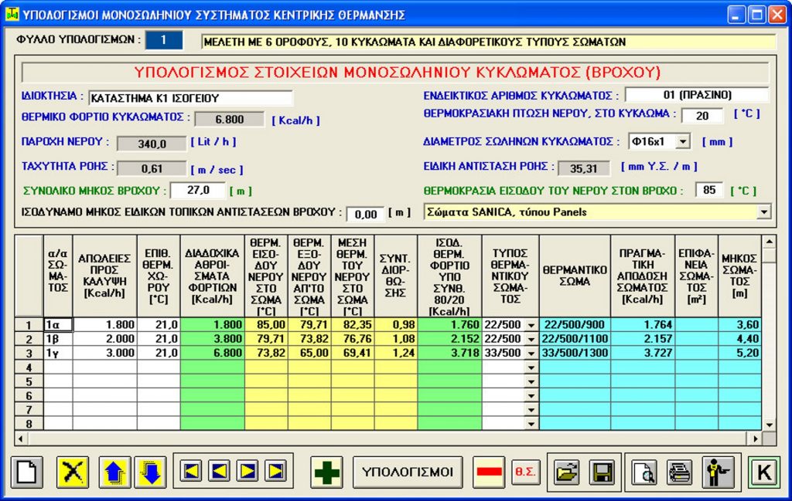Click the green K button
This screenshot has width=792, height=501.
coord(763,471)
